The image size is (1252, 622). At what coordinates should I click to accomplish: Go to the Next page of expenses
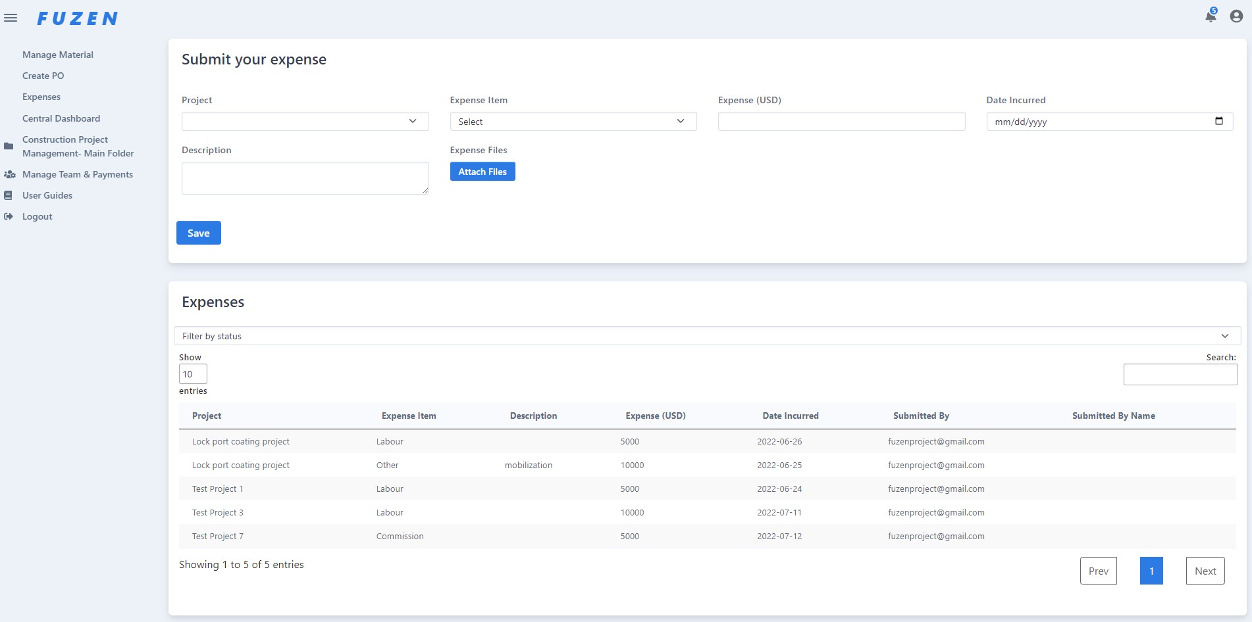pos(1205,571)
